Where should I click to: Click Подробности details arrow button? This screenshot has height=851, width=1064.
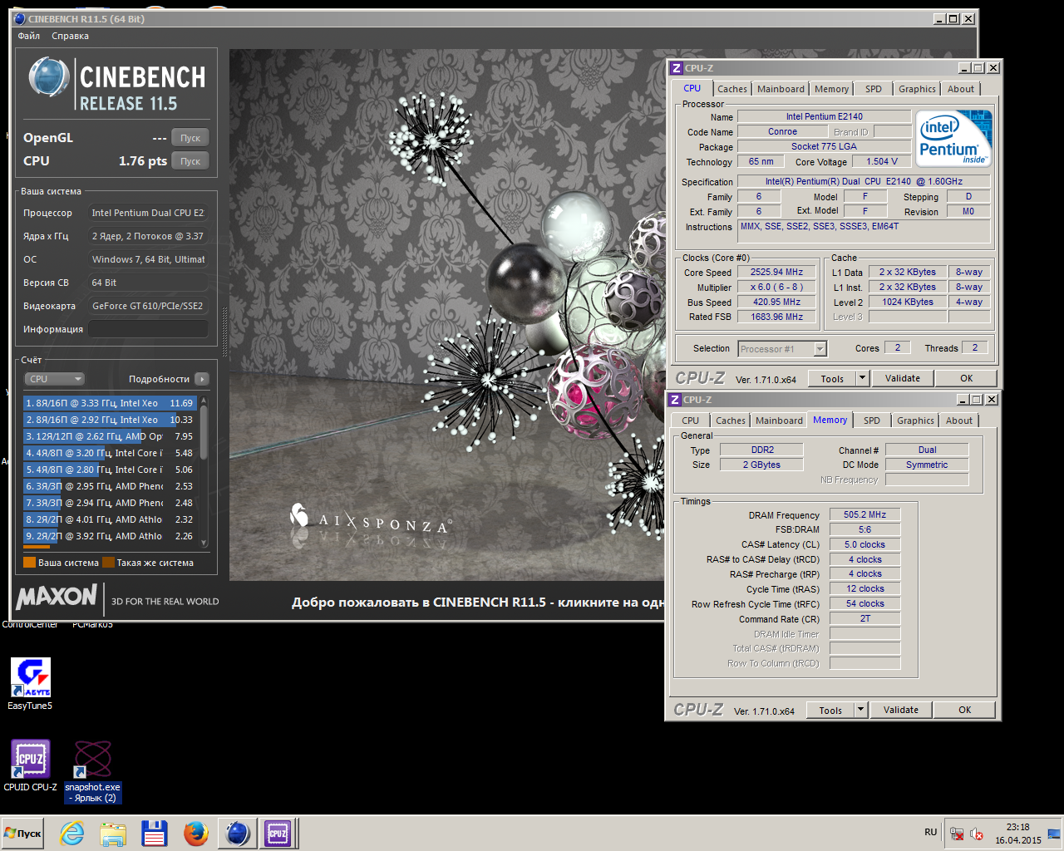click(202, 379)
